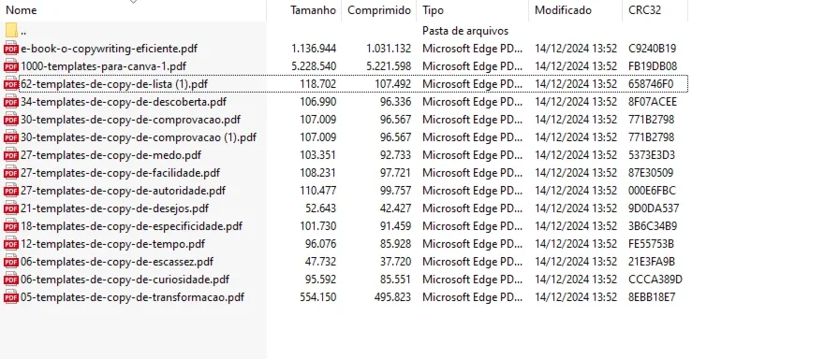Sort by the Comprimido column header
839x359 pixels.
click(379, 10)
